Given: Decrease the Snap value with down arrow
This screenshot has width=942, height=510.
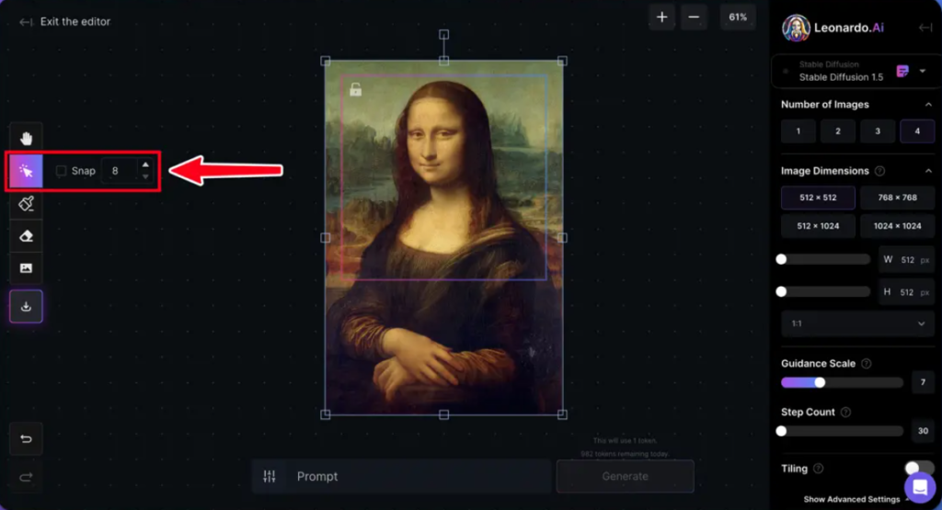Looking at the screenshot, I should pyautogui.click(x=145, y=177).
